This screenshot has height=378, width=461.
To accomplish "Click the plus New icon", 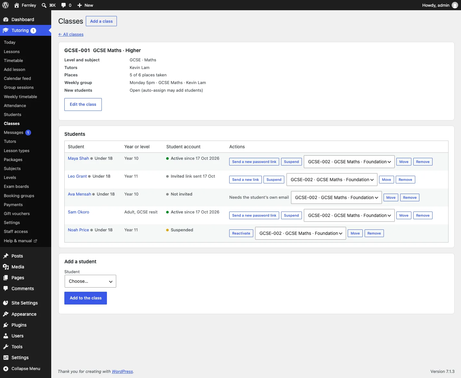I will coord(80,5).
